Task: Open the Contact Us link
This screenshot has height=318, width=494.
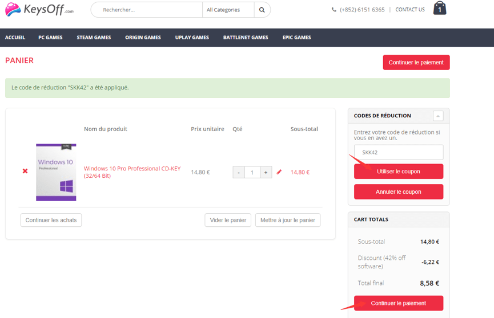Action: coord(410,10)
